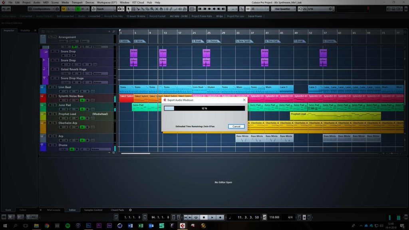Solo the Sylenth Noise Bass track
The width and height of the screenshot is (409, 230).
tap(54, 96)
